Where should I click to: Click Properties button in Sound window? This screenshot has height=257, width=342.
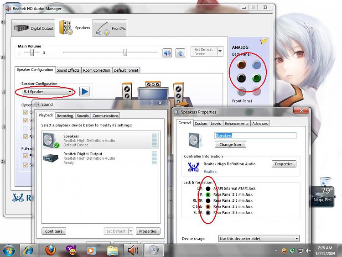(x=148, y=231)
